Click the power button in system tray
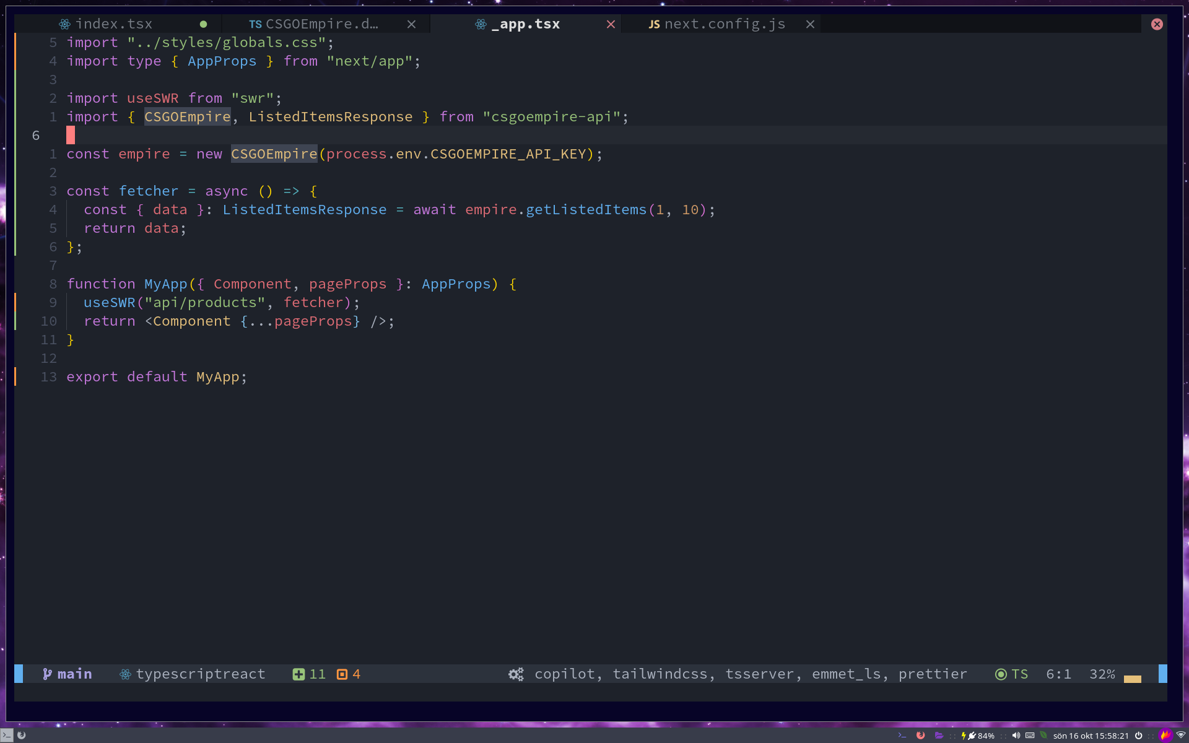 [x=1138, y=736]
